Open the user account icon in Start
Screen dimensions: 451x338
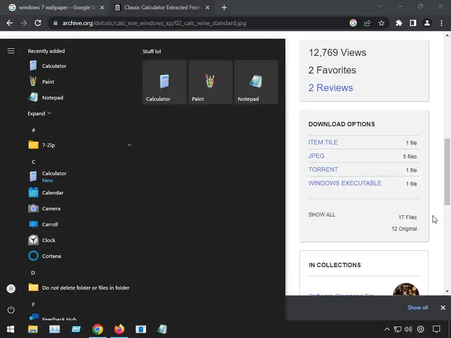[x=11, y=289]
